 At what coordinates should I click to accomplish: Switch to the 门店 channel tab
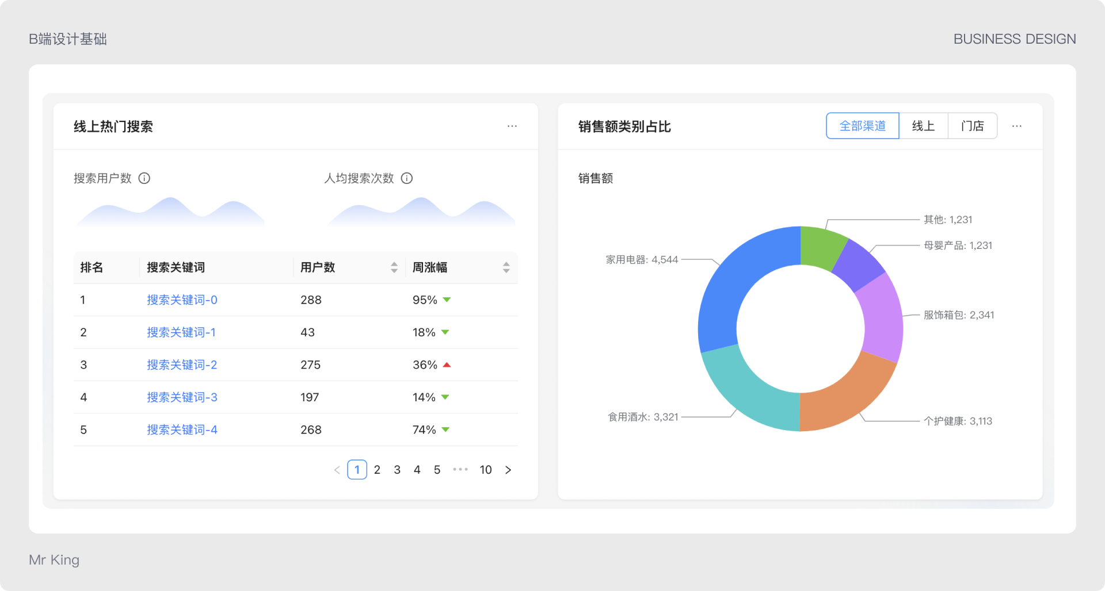(972, 125)
